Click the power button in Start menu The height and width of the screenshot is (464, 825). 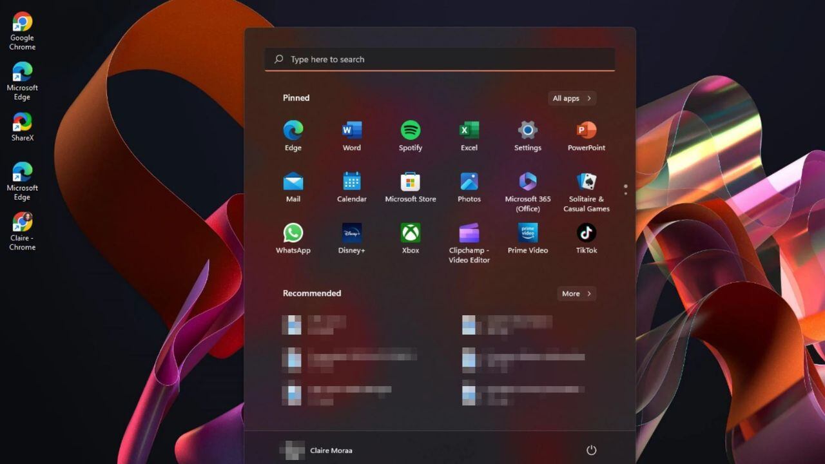(x=591, y=450)
